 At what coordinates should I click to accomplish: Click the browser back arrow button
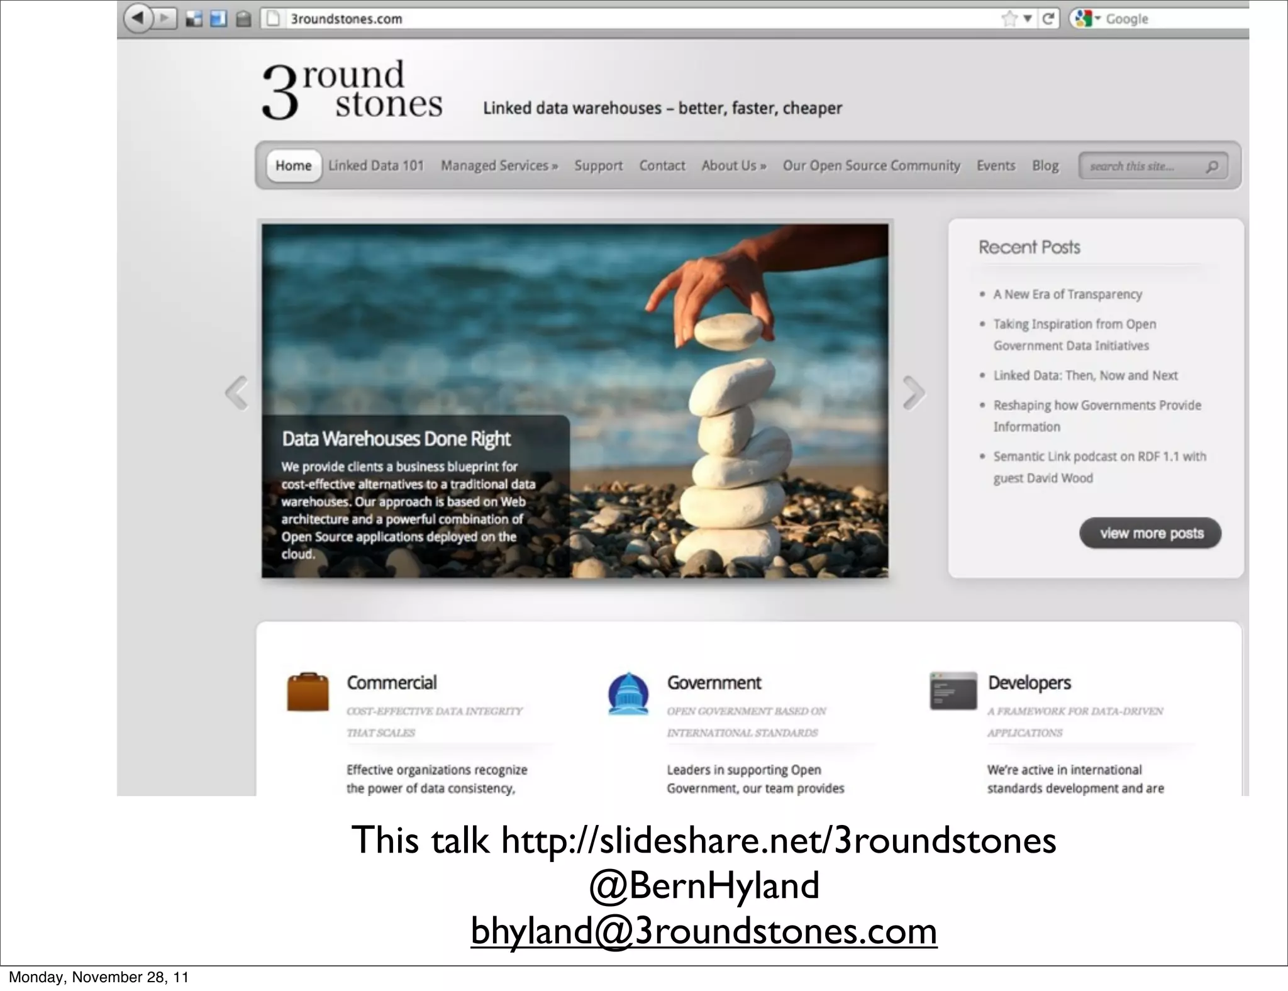point(138,18)
